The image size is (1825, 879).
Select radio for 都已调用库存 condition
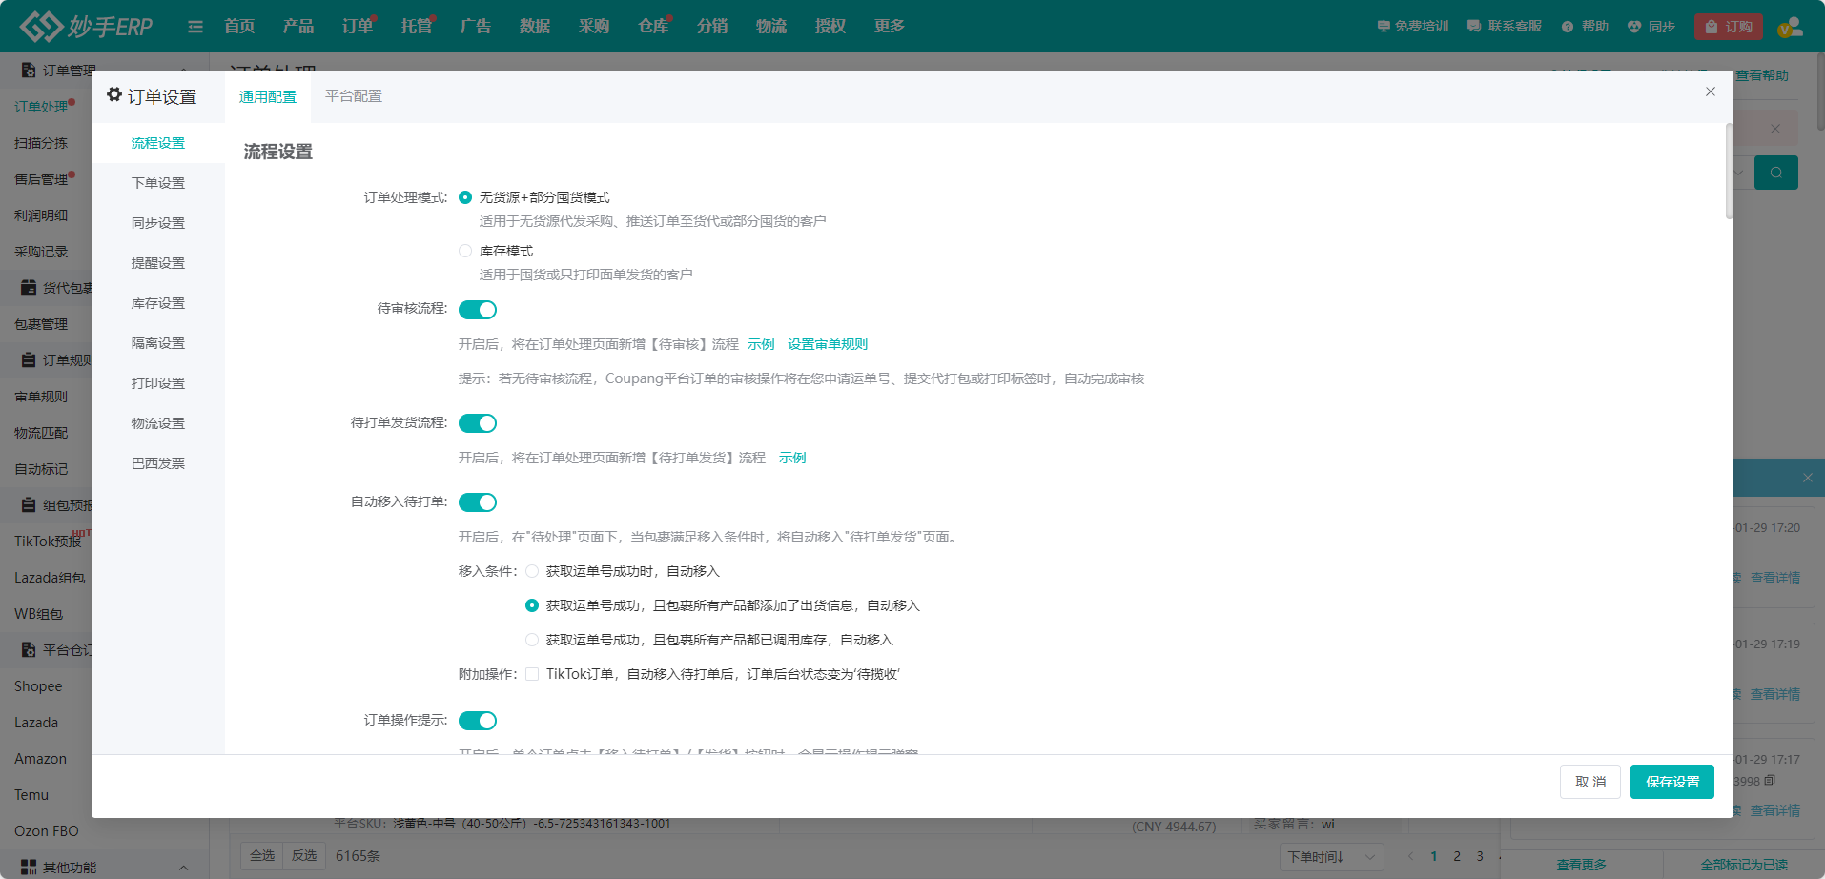(532, 640)
